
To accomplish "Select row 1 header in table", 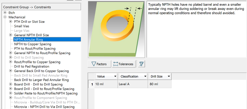I will click(91, 84).
